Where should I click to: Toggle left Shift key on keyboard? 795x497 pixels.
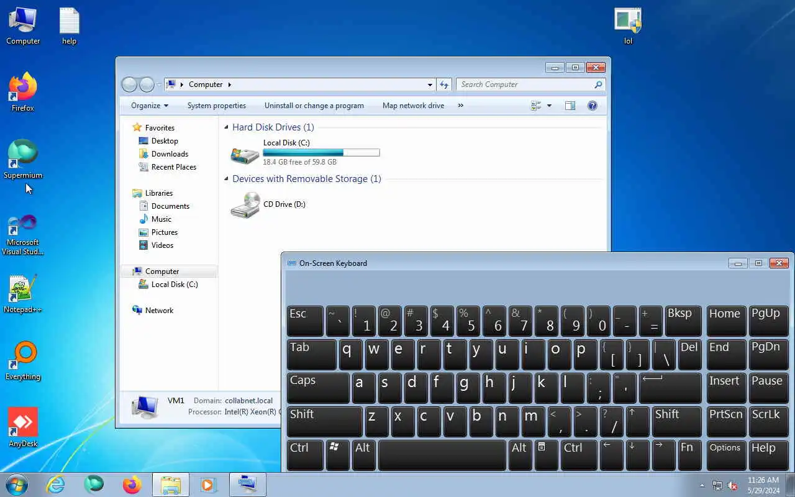pos(324,421)
